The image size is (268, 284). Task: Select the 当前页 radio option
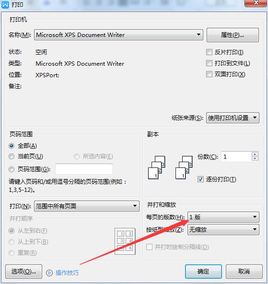coord(12,156)
